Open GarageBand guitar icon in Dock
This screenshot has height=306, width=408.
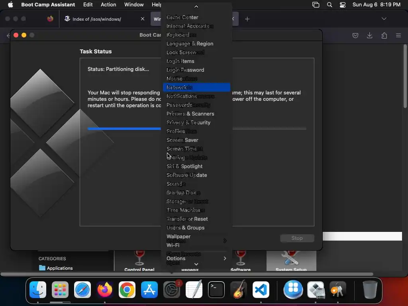coord(239,290)
